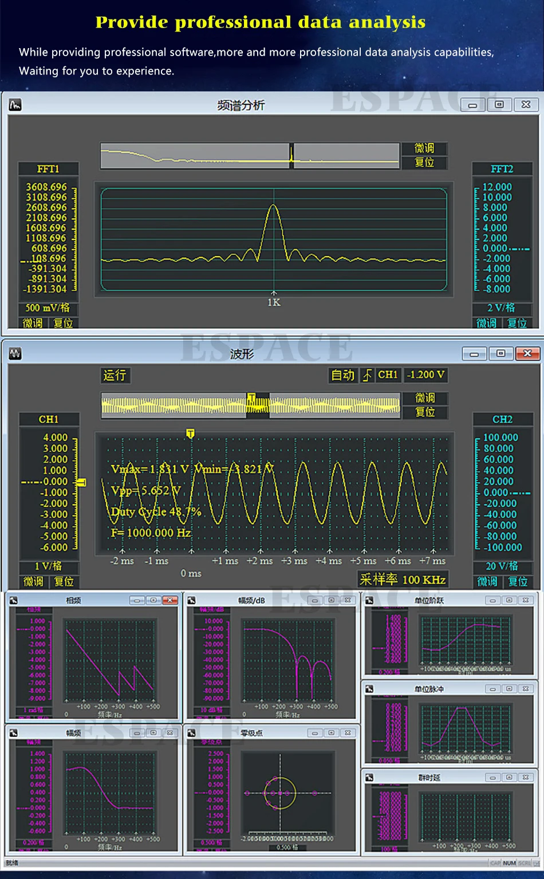Image resolution: width=544 pixels, height=879 pixels.
Task: Click 微调 under CH1 scale
Action: point(34,582)
